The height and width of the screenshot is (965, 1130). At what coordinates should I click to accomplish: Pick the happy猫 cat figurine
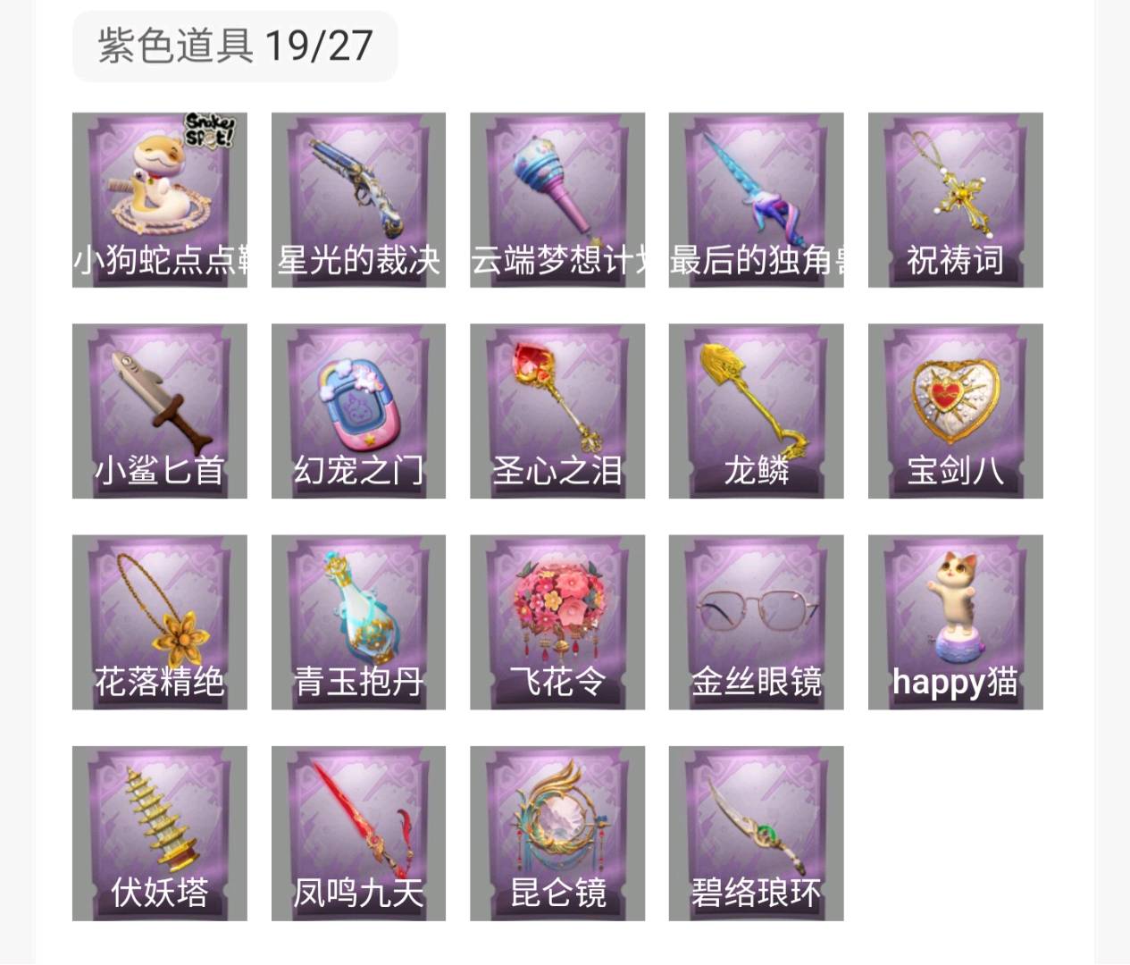coord(956,623)
